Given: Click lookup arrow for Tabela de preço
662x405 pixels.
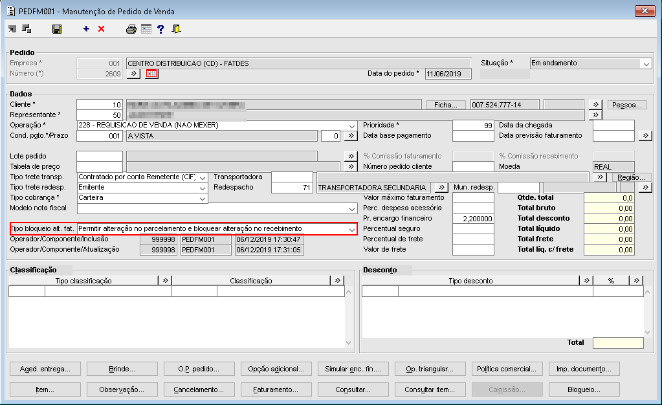Looking at the screenshot, I should tap(351, 166).
